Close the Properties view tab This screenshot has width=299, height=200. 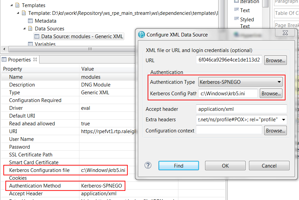point(35,59)
